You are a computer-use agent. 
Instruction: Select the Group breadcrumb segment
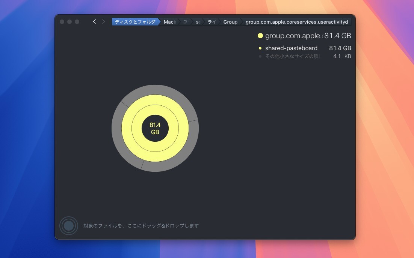click(230, 22)
